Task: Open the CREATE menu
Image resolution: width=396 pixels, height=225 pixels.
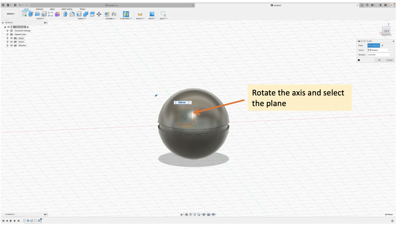Action: click(40, 18)
